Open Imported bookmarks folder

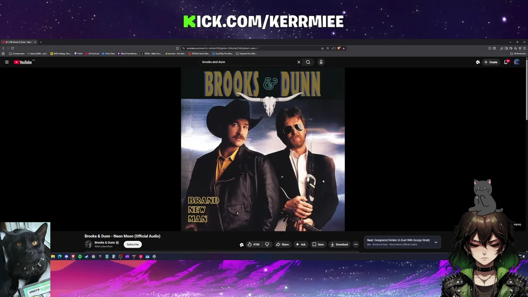(x=246, y=54)
